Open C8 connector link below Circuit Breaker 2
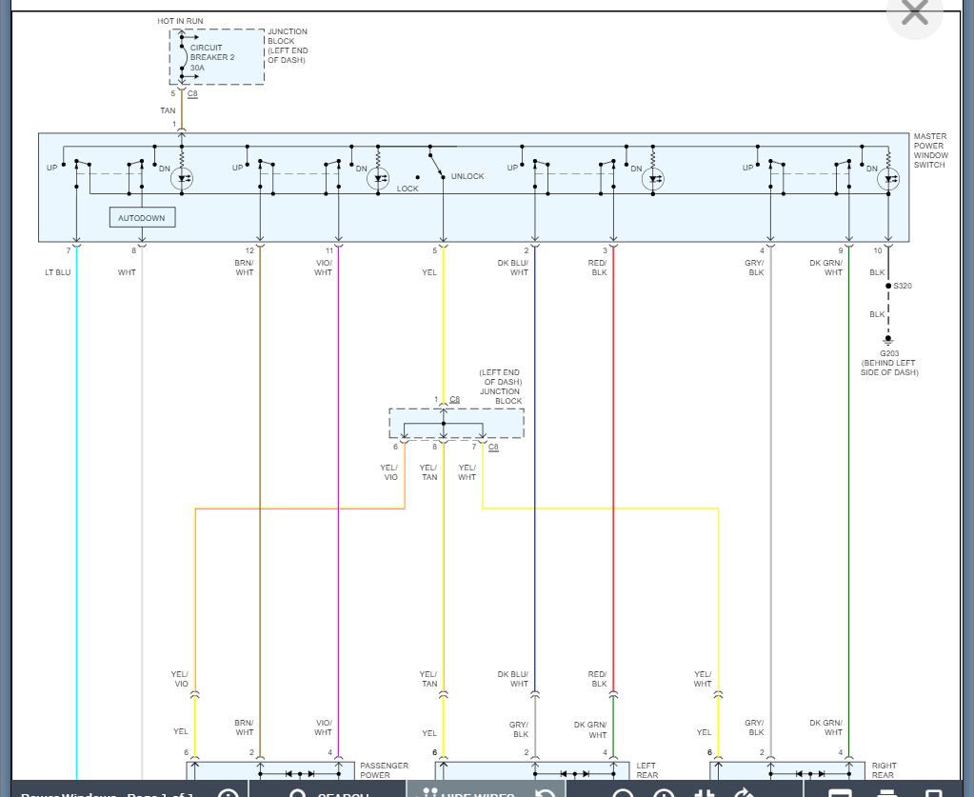The height and width of the screenshot is (797, 974). pyautogui.click(x=192, y=94)
